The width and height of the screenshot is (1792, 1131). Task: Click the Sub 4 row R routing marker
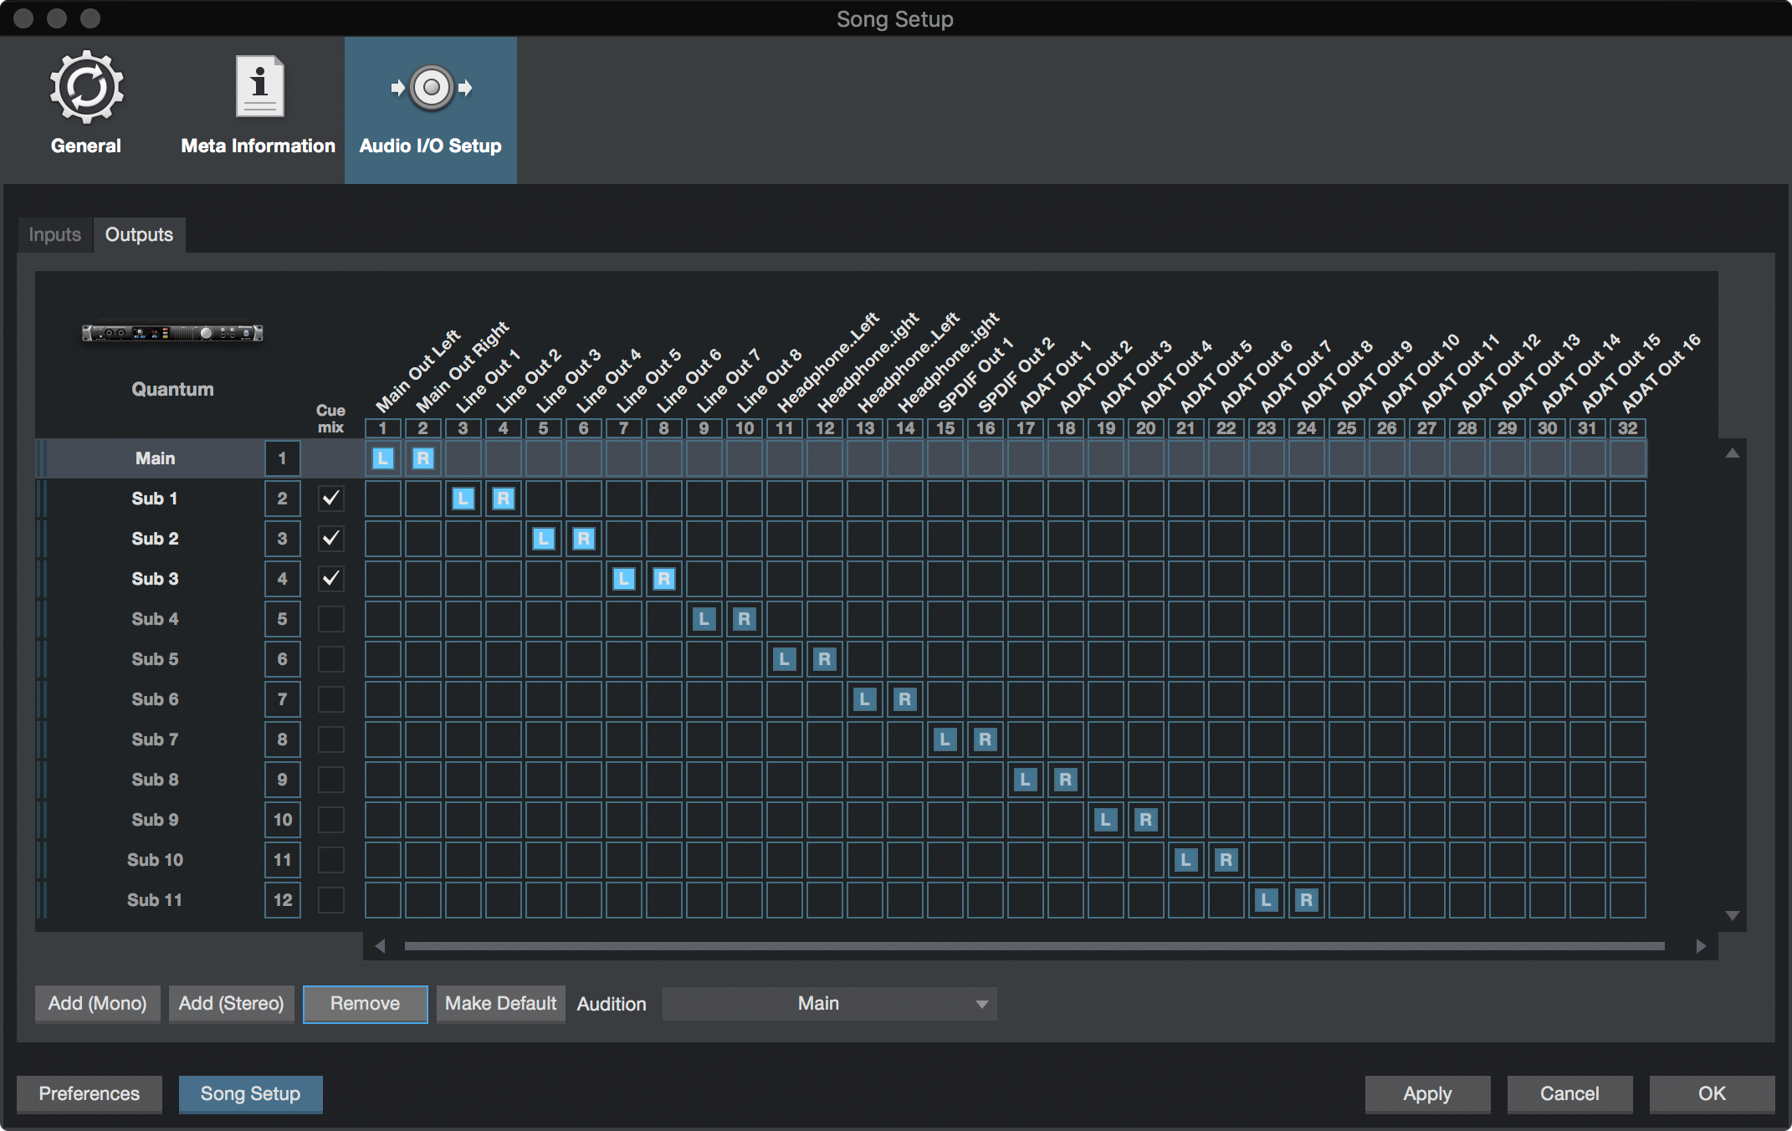745,619
